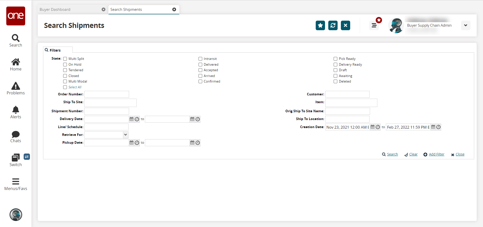Open calendar for Delivery Date start
The width and height of the screenshot is (483, 227).
coord(132,119)
